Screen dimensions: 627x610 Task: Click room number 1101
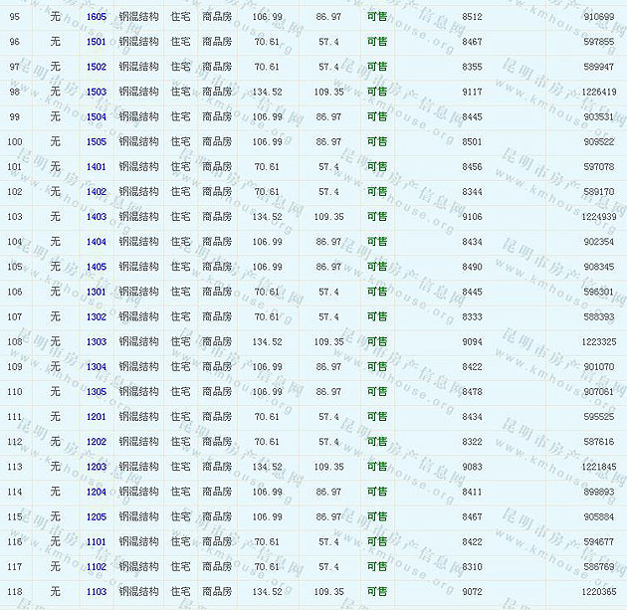click(x=97, y=542)
